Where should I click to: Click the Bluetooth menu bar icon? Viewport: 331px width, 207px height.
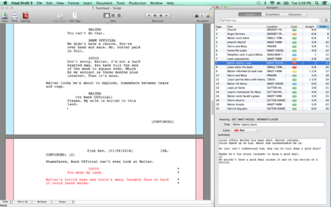265,3
